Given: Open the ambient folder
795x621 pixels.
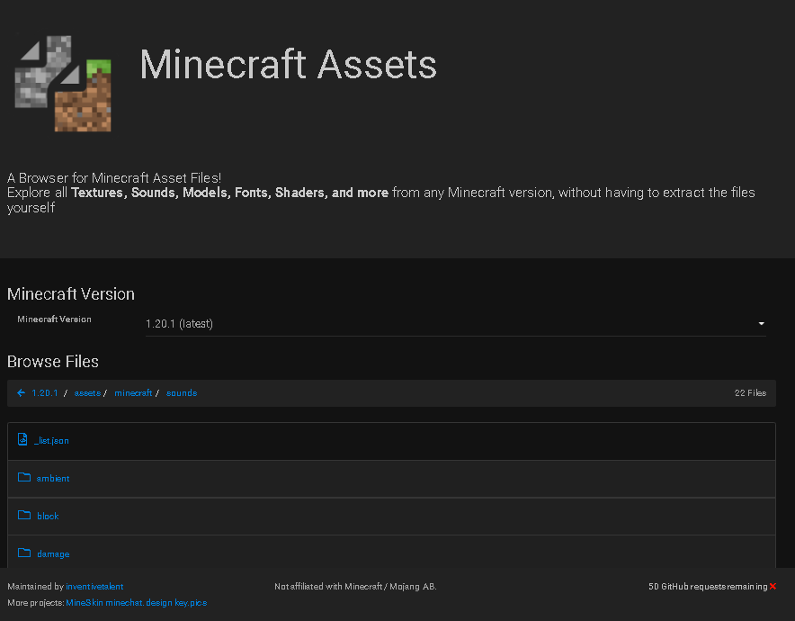Looking at the screenshot, I should click(53, 479).
